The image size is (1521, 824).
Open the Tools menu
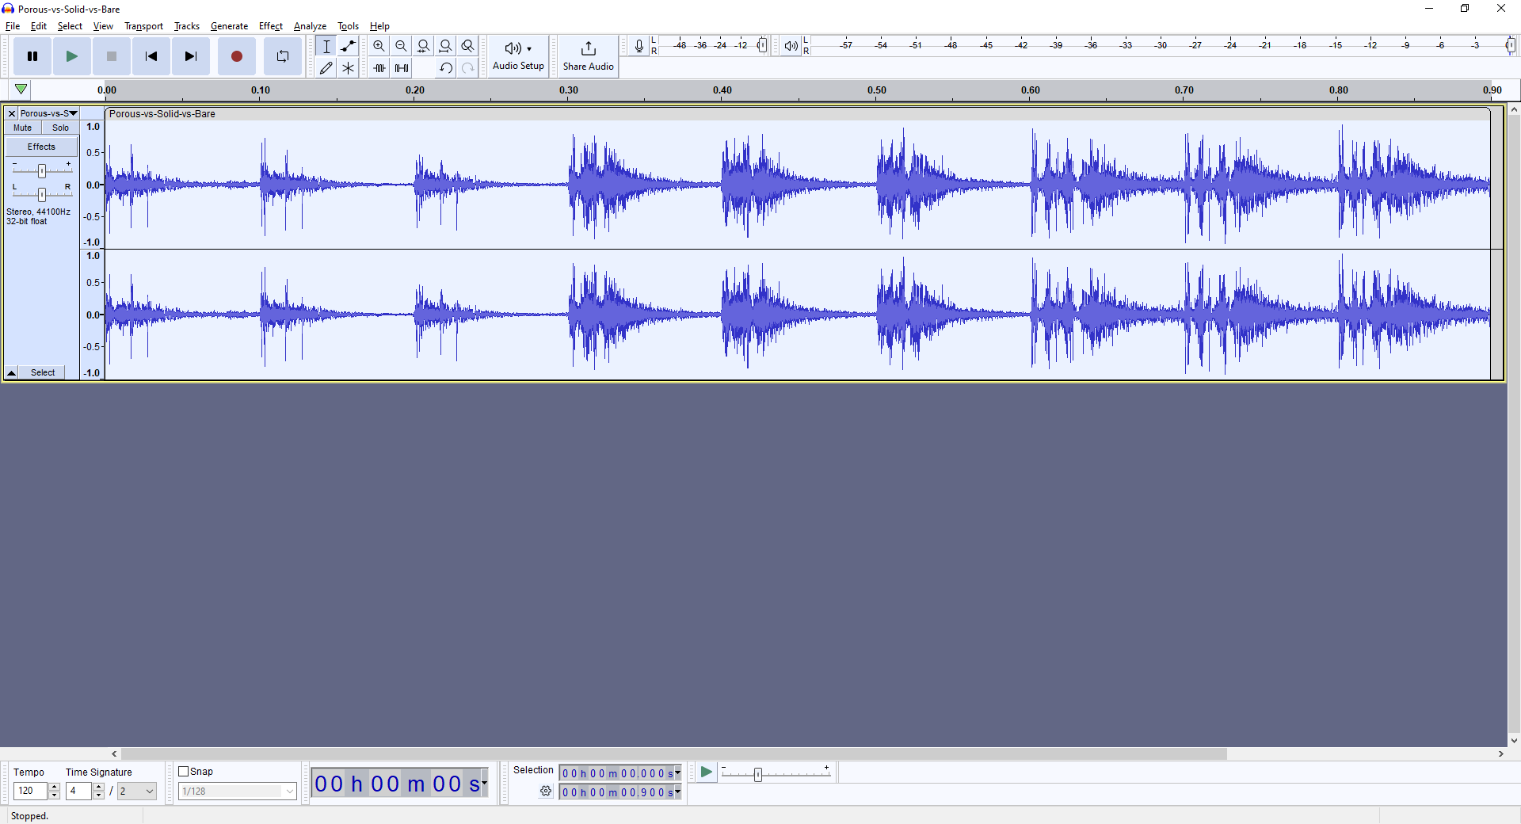click(348, 26)
